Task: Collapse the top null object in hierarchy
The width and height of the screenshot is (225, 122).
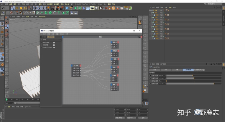Action: (150, 10)
